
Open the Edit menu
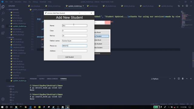coord(11,2)
